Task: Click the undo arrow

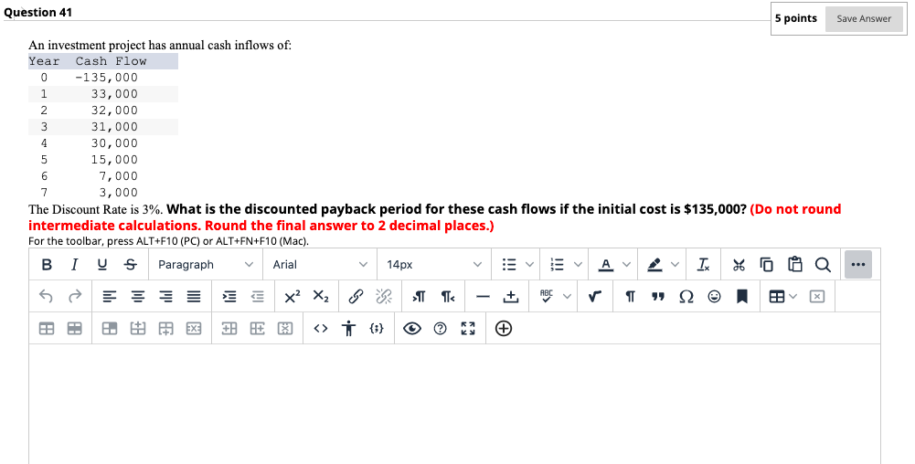Action: pos(46,297)
